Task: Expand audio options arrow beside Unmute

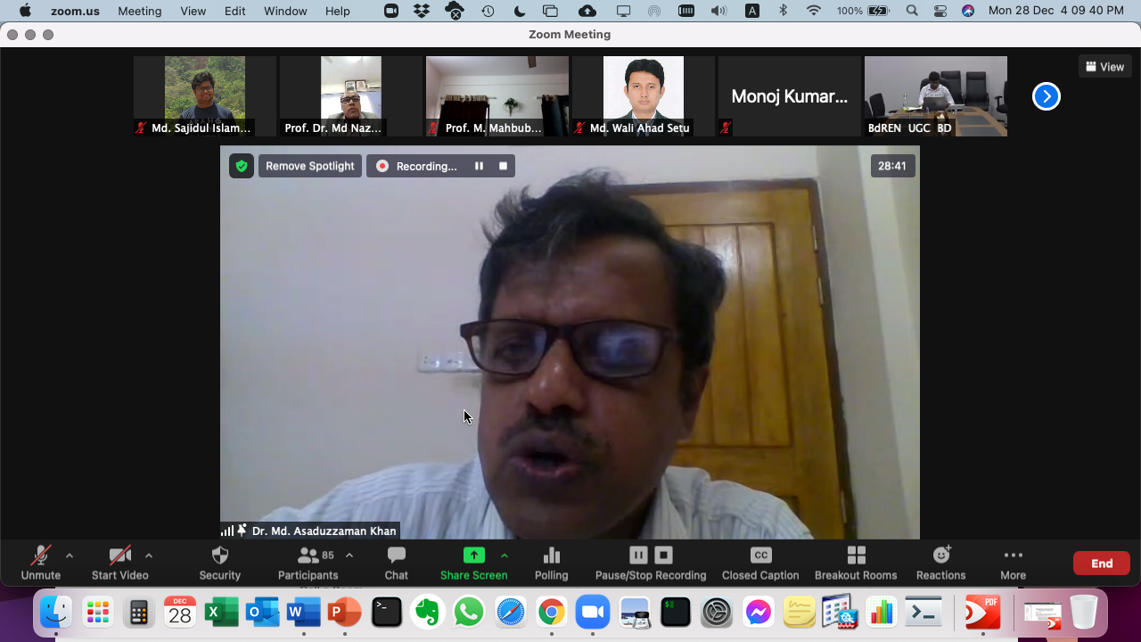Action: [70, 556]
